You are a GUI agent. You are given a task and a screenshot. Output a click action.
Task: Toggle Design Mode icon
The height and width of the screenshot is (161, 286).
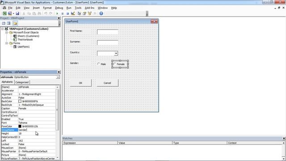(73, 13)
